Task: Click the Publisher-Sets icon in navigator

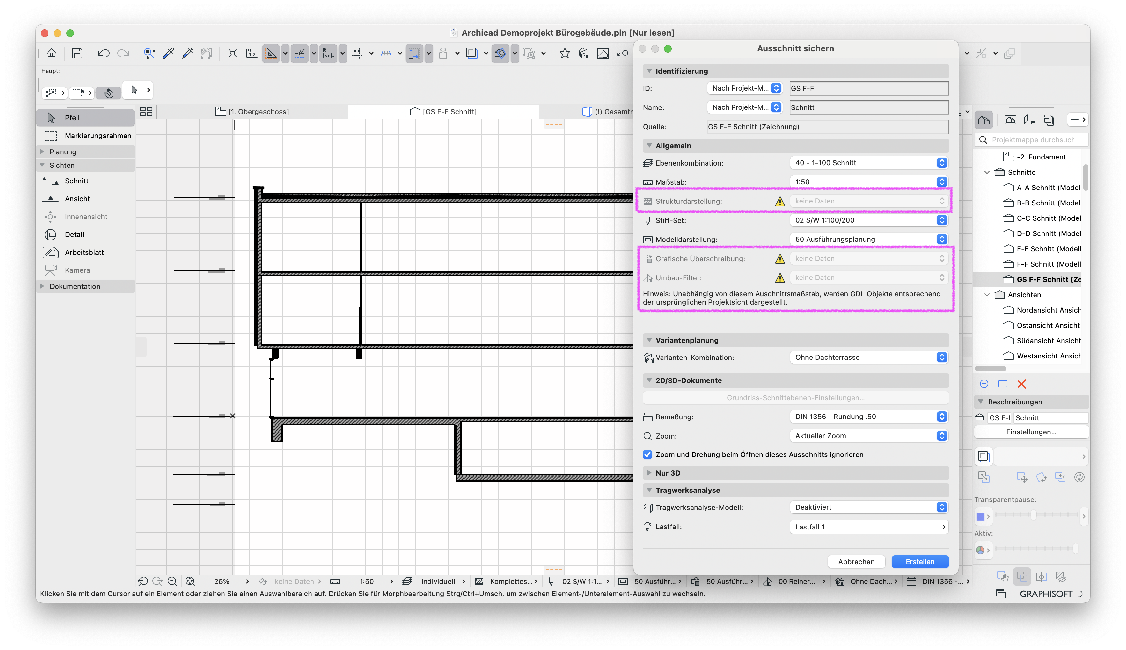Action: 1049,120
